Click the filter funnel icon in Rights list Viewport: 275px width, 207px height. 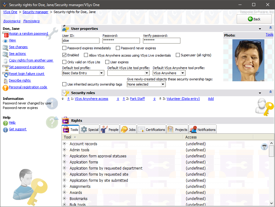click(264, 147)
